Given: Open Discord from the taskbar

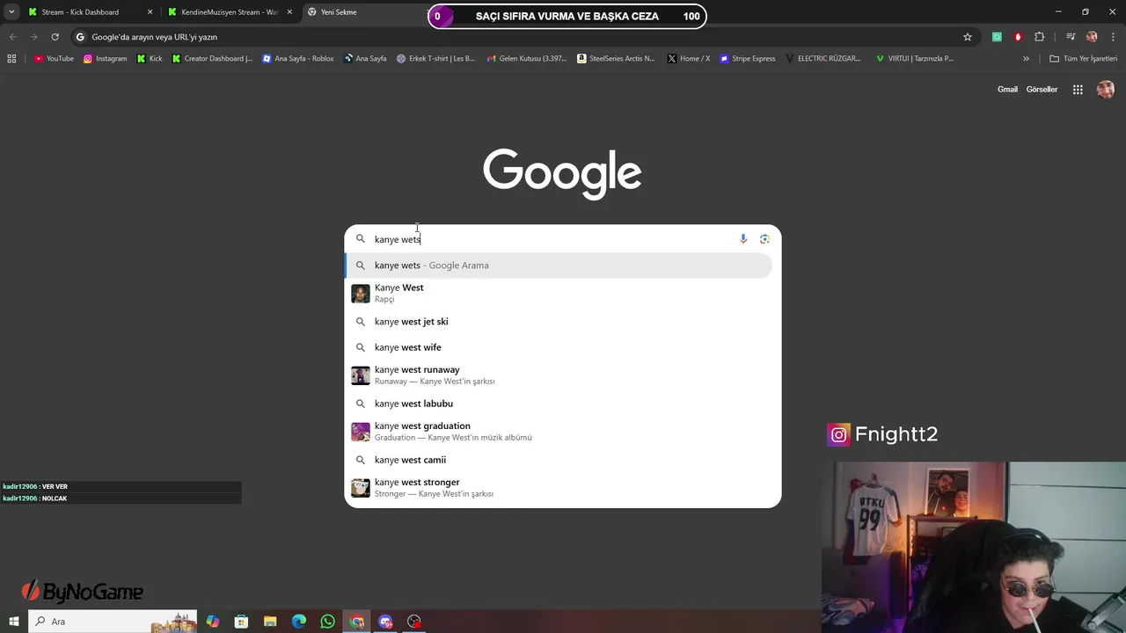Looking at the screenshot, I should pos(385,622).
